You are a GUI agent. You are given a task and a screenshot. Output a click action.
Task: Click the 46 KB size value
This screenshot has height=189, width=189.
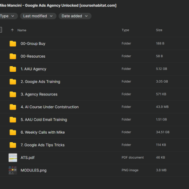point(161,157)
